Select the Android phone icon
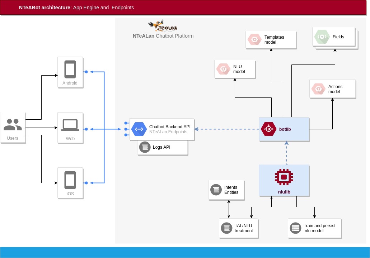Image resolution: width=370 pixels, height=258 pixels. tap(70, 70)
